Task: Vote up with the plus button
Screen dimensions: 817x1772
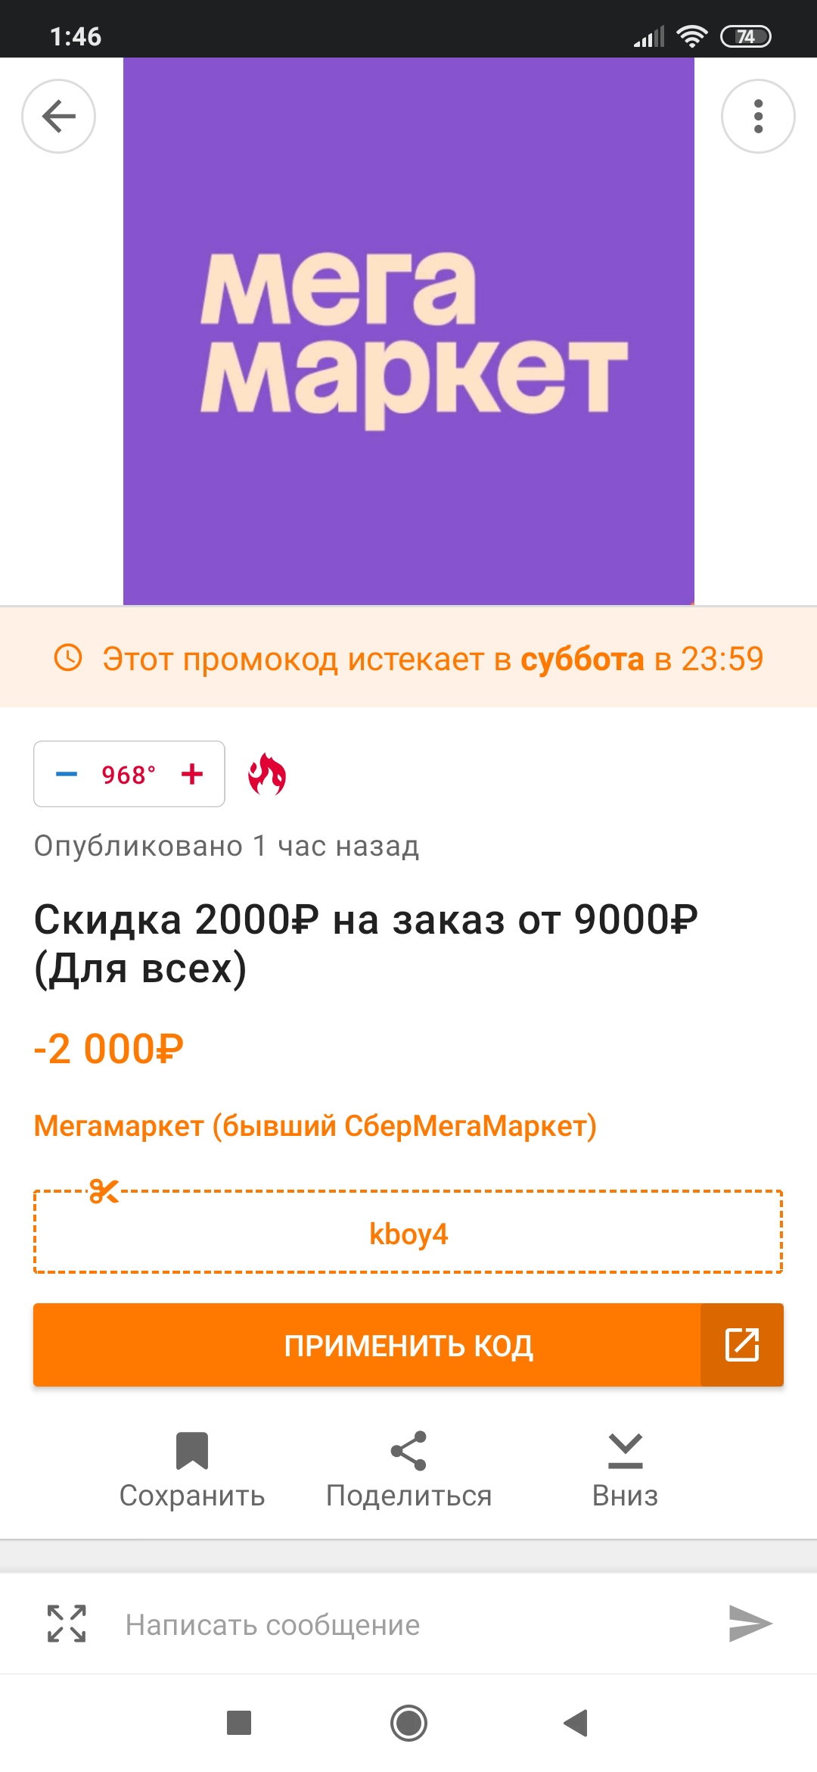Action: 192,774
